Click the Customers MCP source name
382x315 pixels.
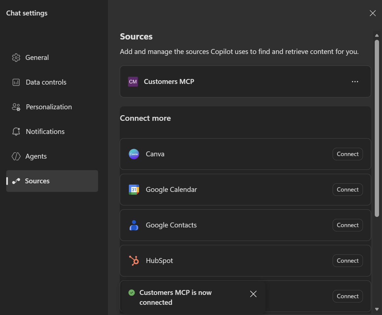(169, 81)
